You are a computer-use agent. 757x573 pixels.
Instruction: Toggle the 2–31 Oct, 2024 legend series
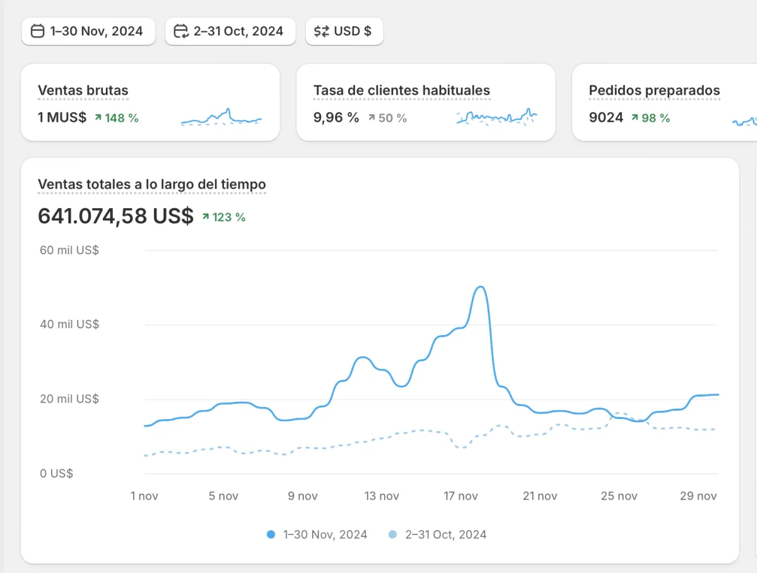click(437, 535)
